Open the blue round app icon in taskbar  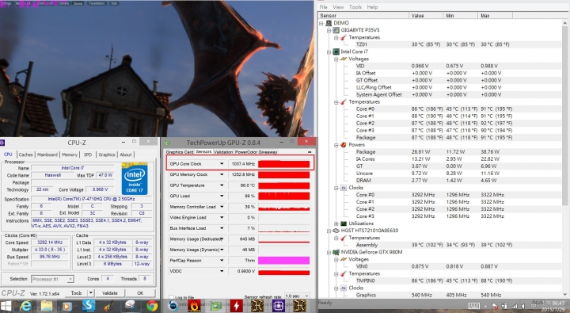(173, 306)
